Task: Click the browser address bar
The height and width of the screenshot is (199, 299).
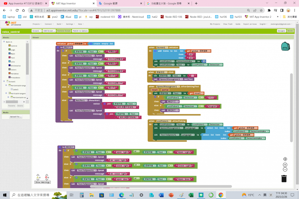Action: coord(145,10)
